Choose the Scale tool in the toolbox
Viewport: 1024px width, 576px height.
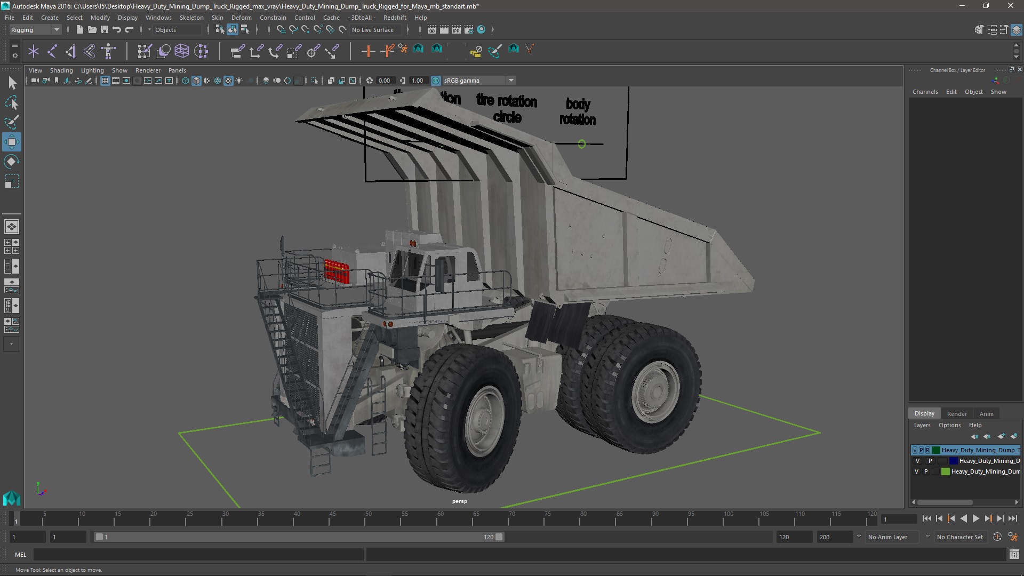coord(12,181)
